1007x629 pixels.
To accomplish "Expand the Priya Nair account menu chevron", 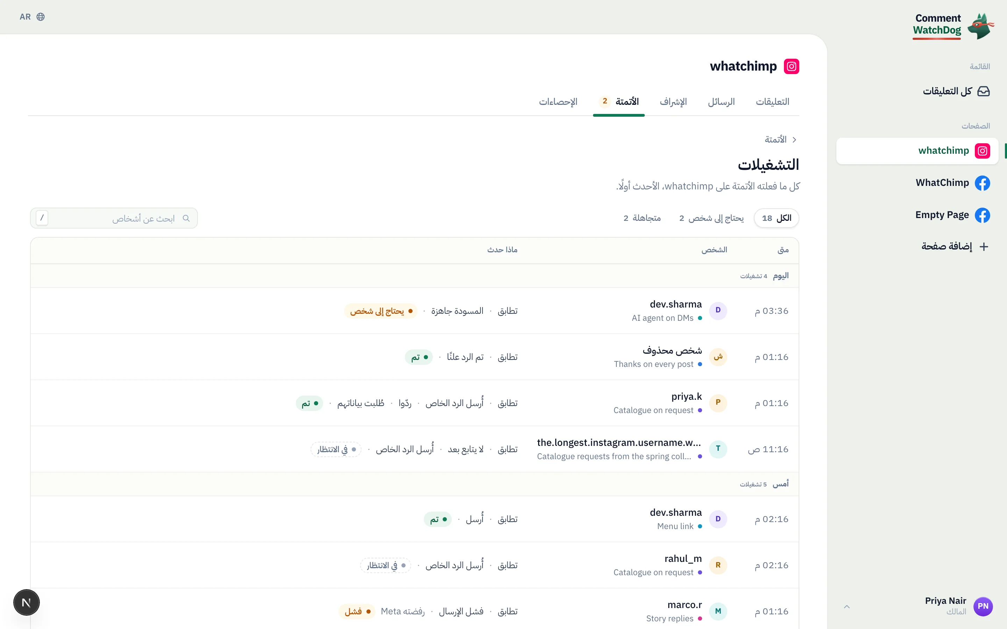I will point(847,607).
